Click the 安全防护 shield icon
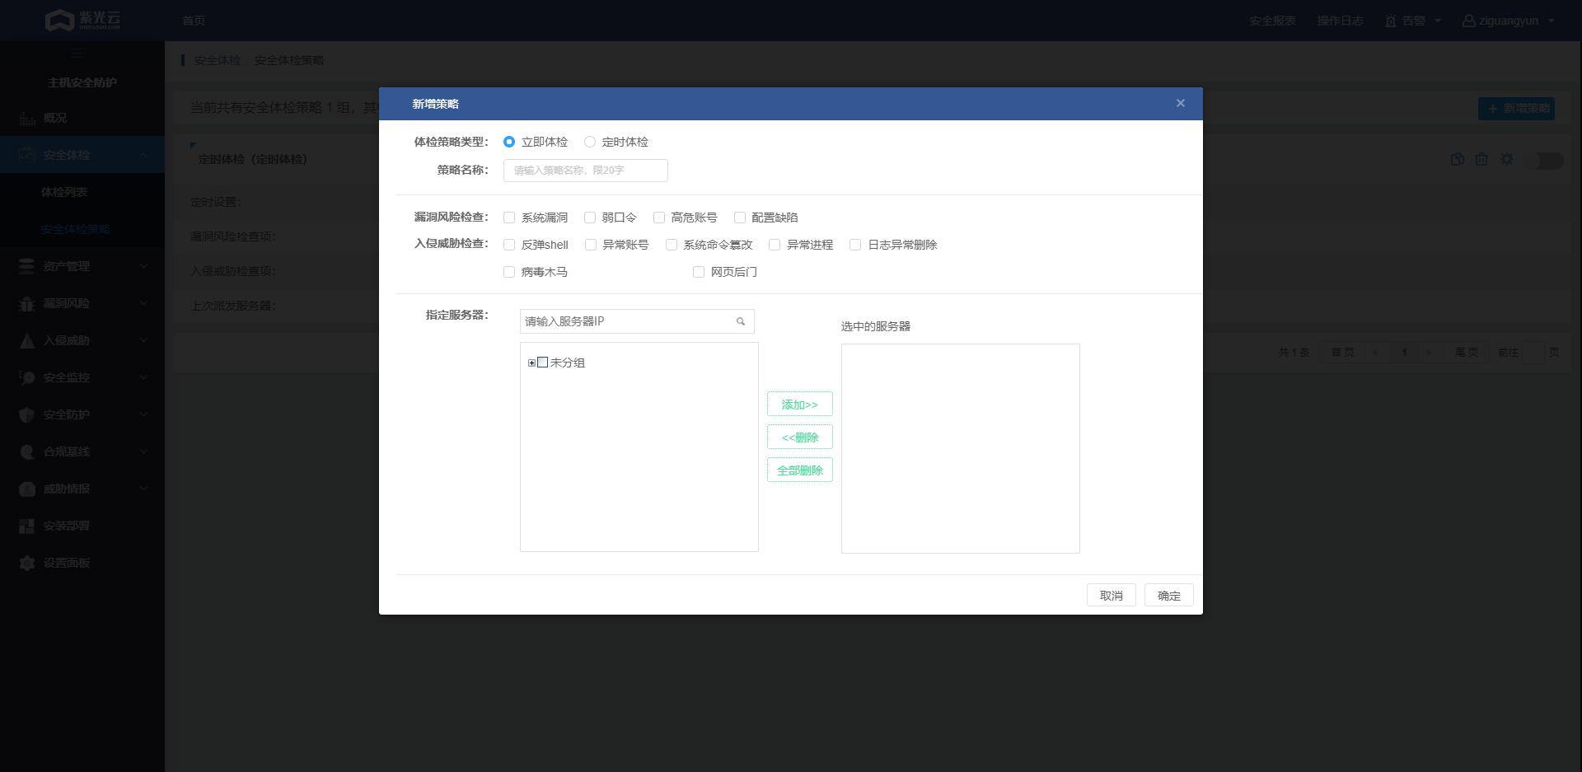The width and height of the screenshot is (1582, 772). (x=27, y=414)
